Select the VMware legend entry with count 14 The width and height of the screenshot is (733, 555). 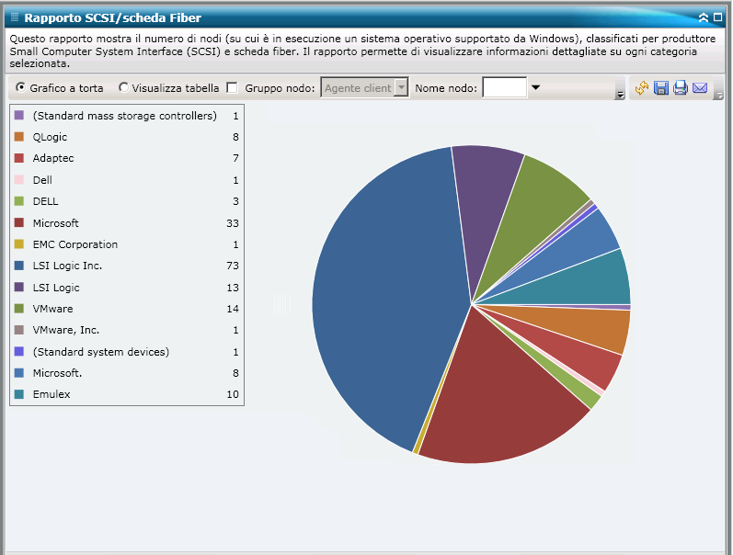click(127, 309)
